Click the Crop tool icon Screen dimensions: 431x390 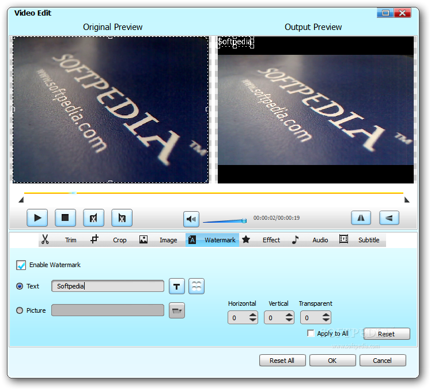pos(94,239)
